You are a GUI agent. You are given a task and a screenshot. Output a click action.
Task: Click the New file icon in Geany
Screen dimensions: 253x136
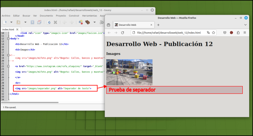point(5,22)
